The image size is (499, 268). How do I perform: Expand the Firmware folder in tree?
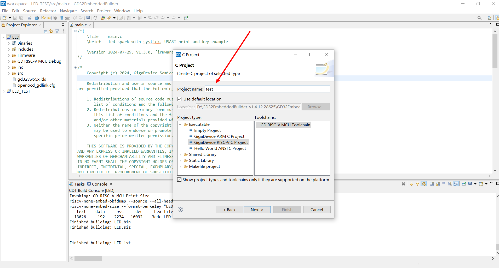[9, 55]
